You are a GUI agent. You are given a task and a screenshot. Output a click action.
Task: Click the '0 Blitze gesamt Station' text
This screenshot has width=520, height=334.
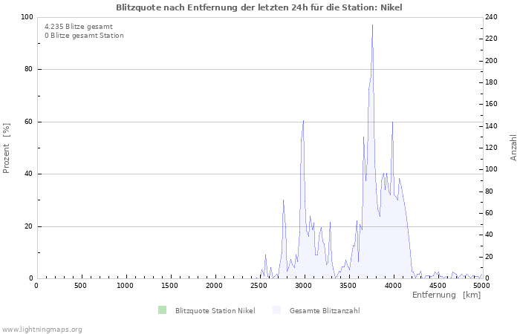click(x=84, y=36)
